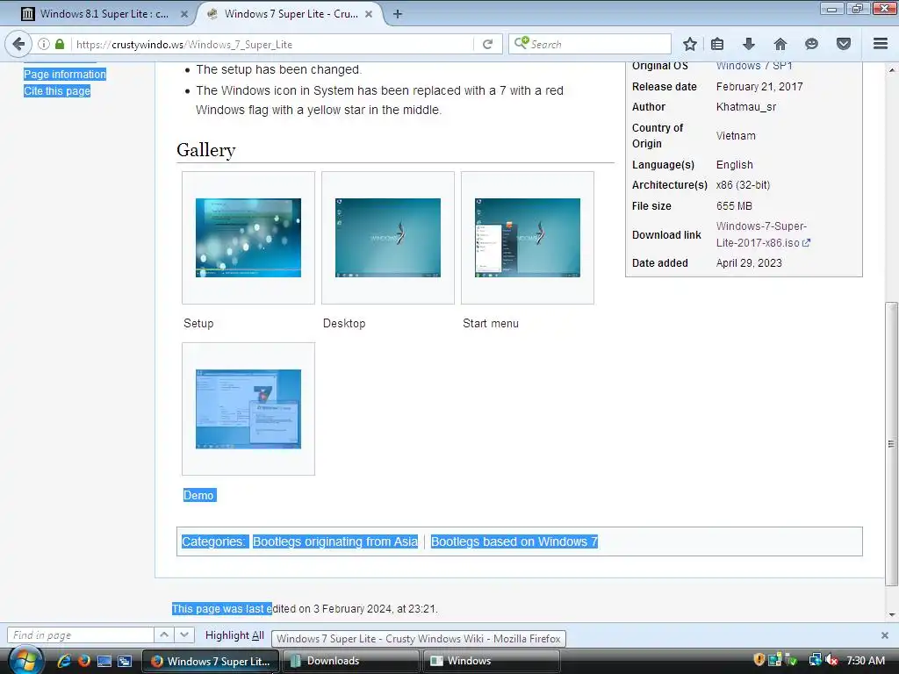Open the Demo gallery thumbnail

[x=248, y=409]
